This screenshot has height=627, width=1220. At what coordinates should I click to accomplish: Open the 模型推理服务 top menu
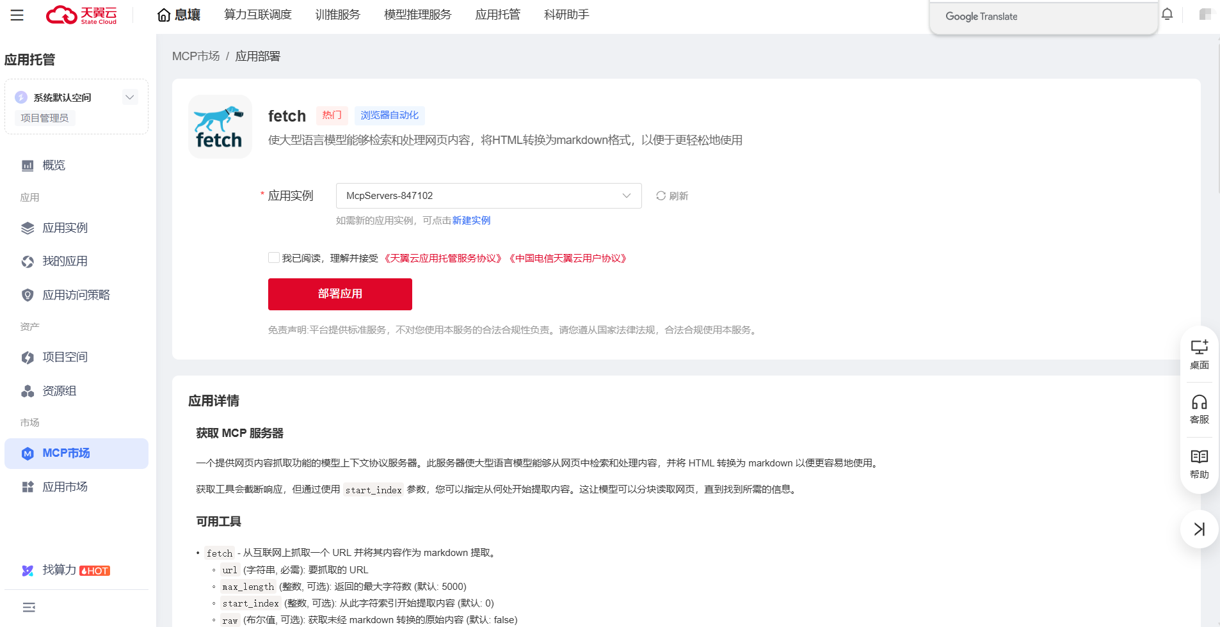pos(418,15)
